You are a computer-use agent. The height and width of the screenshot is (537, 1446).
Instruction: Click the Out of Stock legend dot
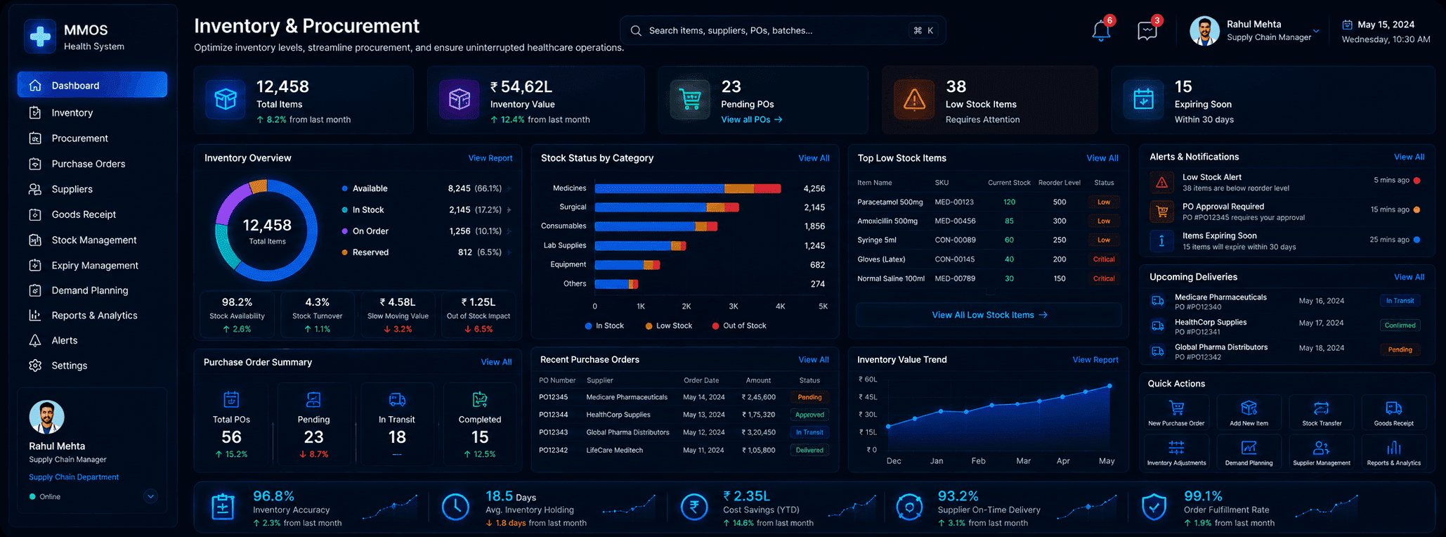tap(715, 326)
